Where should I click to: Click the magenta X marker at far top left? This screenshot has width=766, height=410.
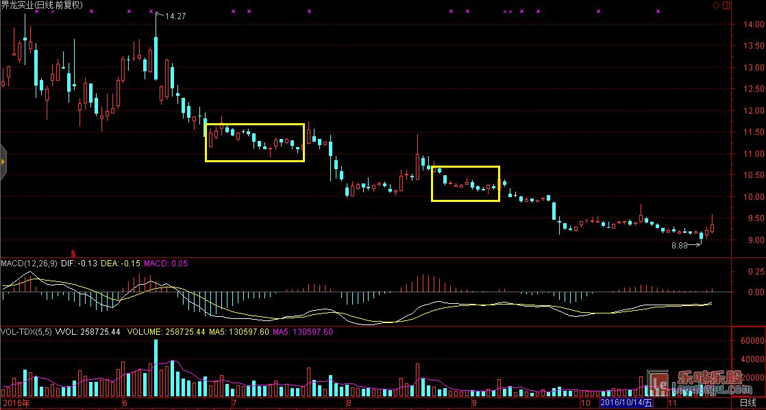[35, 12]
